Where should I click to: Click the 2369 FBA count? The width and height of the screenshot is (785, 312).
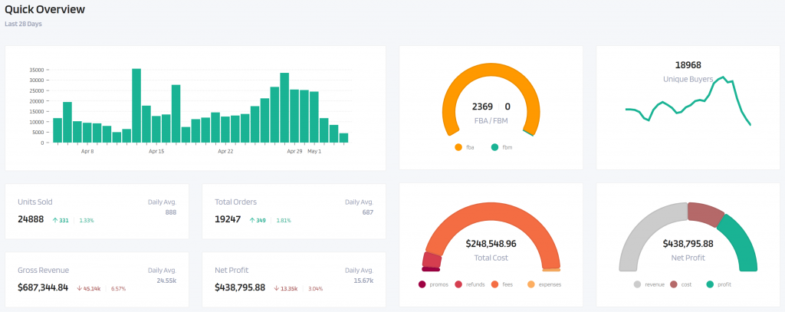482,107
